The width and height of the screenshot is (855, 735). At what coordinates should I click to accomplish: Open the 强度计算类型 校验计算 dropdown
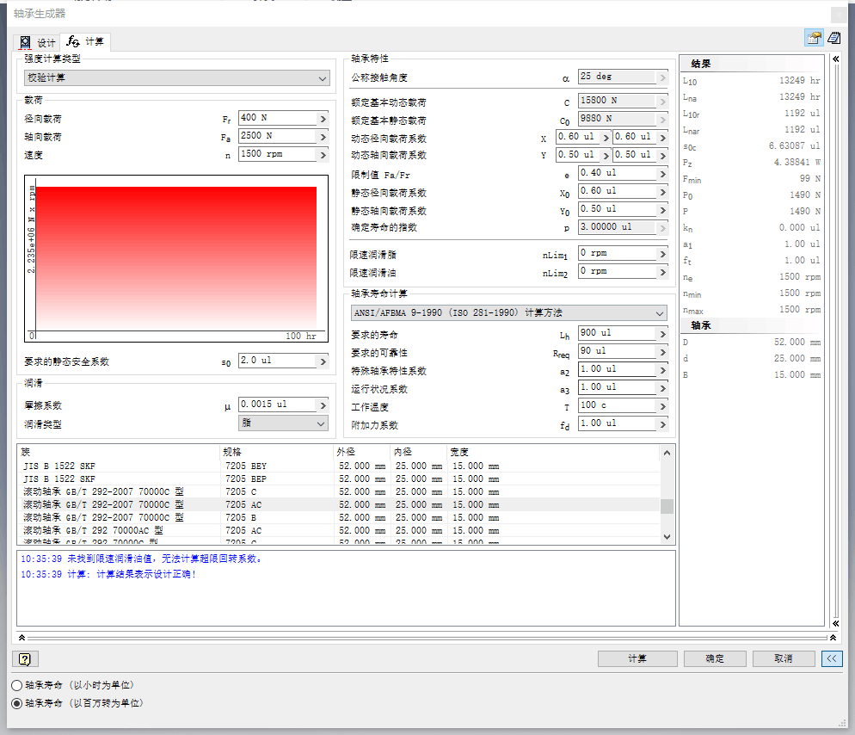[176, 78]
